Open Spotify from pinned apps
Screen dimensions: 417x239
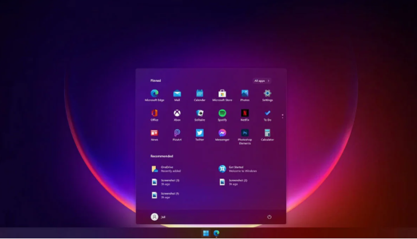pyautogui.click(x=222, y=113)
